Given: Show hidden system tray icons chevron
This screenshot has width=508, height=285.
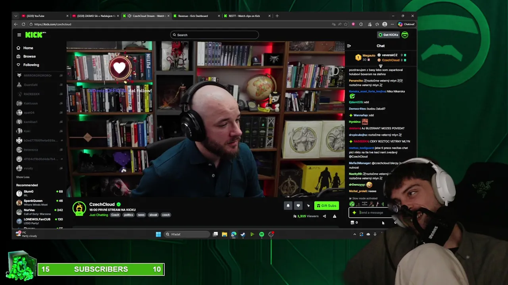Looking at the screenshot, I should [355, 234].
